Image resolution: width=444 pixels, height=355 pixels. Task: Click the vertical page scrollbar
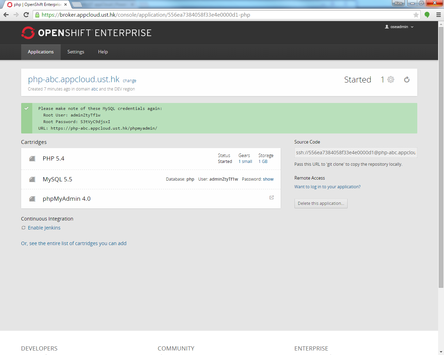(441, 156)
